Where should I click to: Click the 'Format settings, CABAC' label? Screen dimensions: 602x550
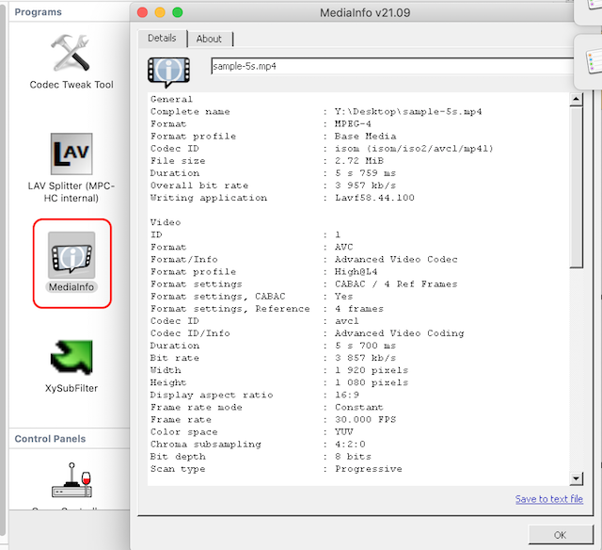click(x=217, y=297)
